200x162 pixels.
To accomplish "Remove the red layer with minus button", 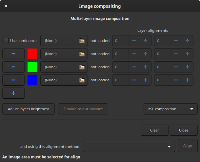I will [13, 54].
